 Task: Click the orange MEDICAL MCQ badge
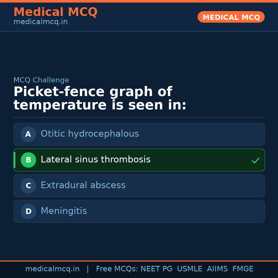click(x=231, y=17)
